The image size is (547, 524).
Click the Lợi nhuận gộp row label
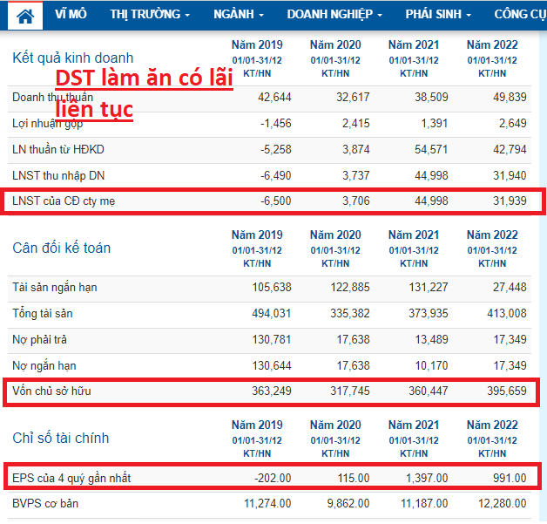pos(47,123)
